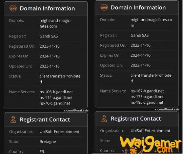Click Gandi SAS registrar in right panel
The height and width of the screenshot is (154, 183).
click(140, 35)
